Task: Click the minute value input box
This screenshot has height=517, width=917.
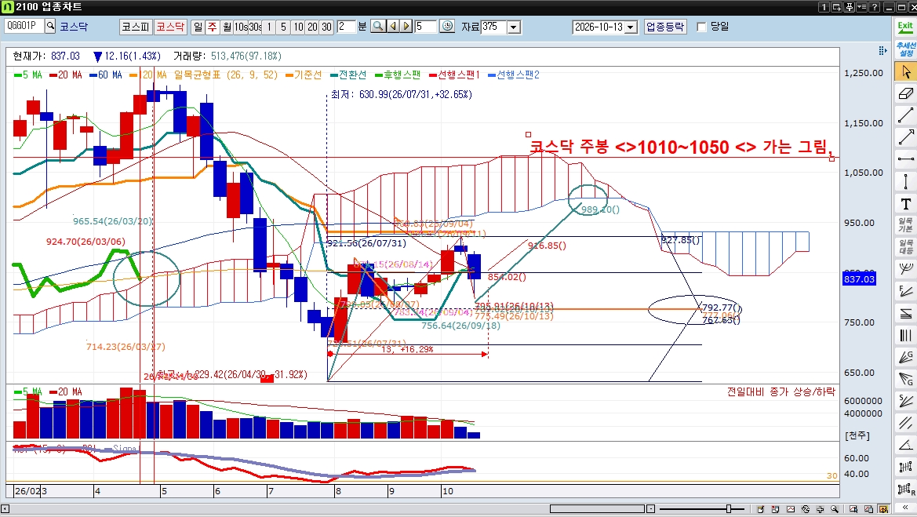Action: coord(346,27)
